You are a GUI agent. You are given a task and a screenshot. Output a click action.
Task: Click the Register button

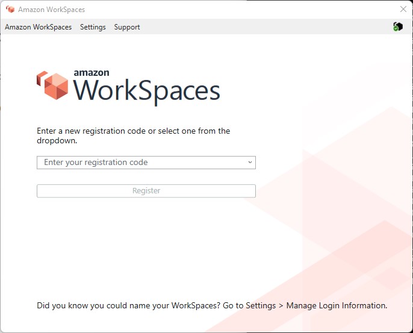pyautogui.click(x=146, y=191)
